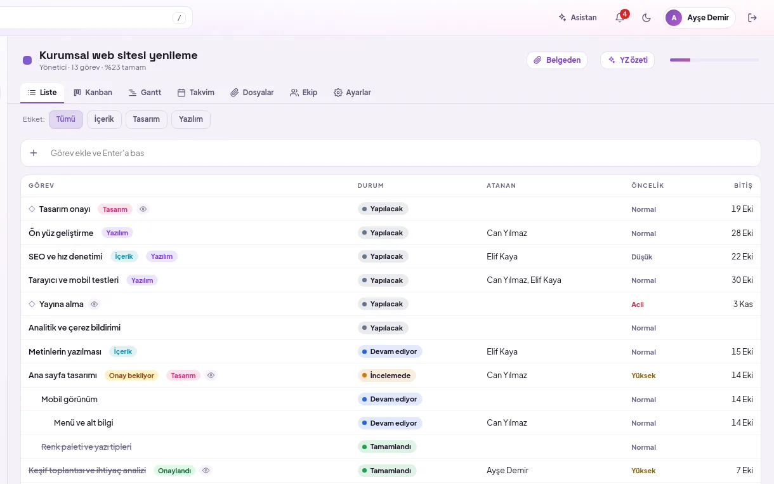The height and width of the screenshot is (484, 774).
Task: Click the milestone diamond on Yayına alma
Action: [x=32, y=304]
